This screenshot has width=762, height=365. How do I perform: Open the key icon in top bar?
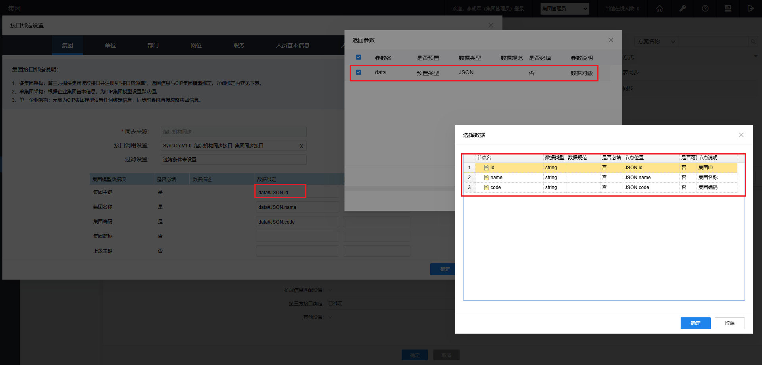tap(683, 8)
